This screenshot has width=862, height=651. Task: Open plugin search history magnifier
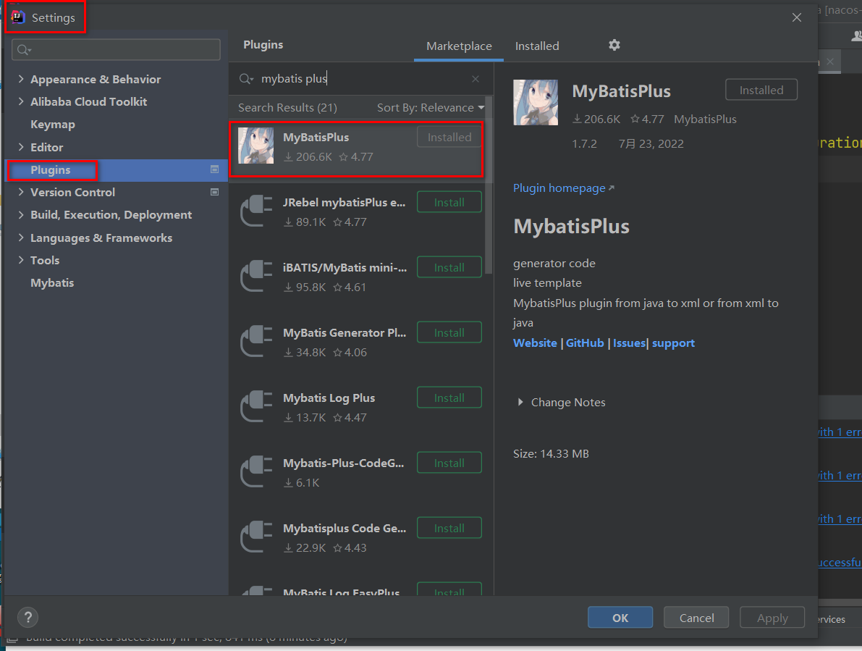[x=246, y=79]
